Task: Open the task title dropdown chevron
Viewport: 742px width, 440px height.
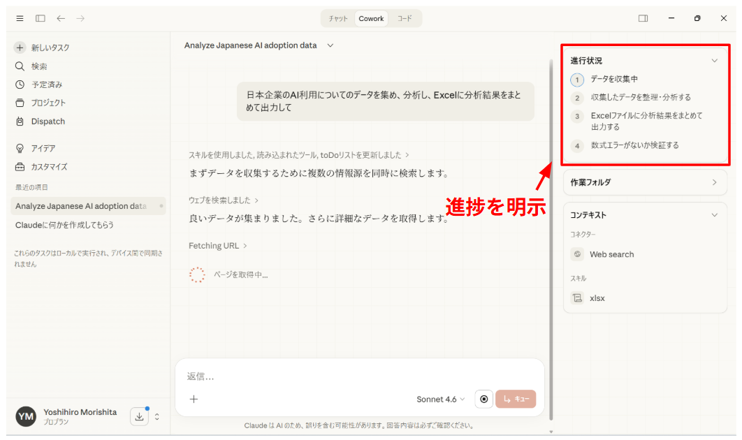Action: [x=330, y=45]
